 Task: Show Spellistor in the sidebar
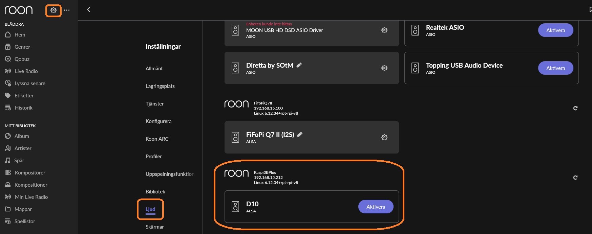[25, 221]
